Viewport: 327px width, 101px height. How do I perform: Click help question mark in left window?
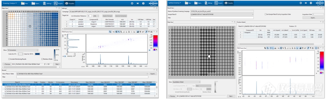143,4
